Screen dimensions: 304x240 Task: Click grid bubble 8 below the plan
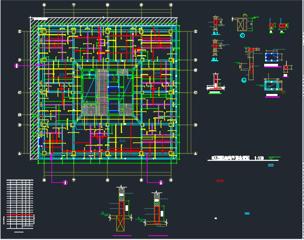pyautogui.click(x=108, y=180)
